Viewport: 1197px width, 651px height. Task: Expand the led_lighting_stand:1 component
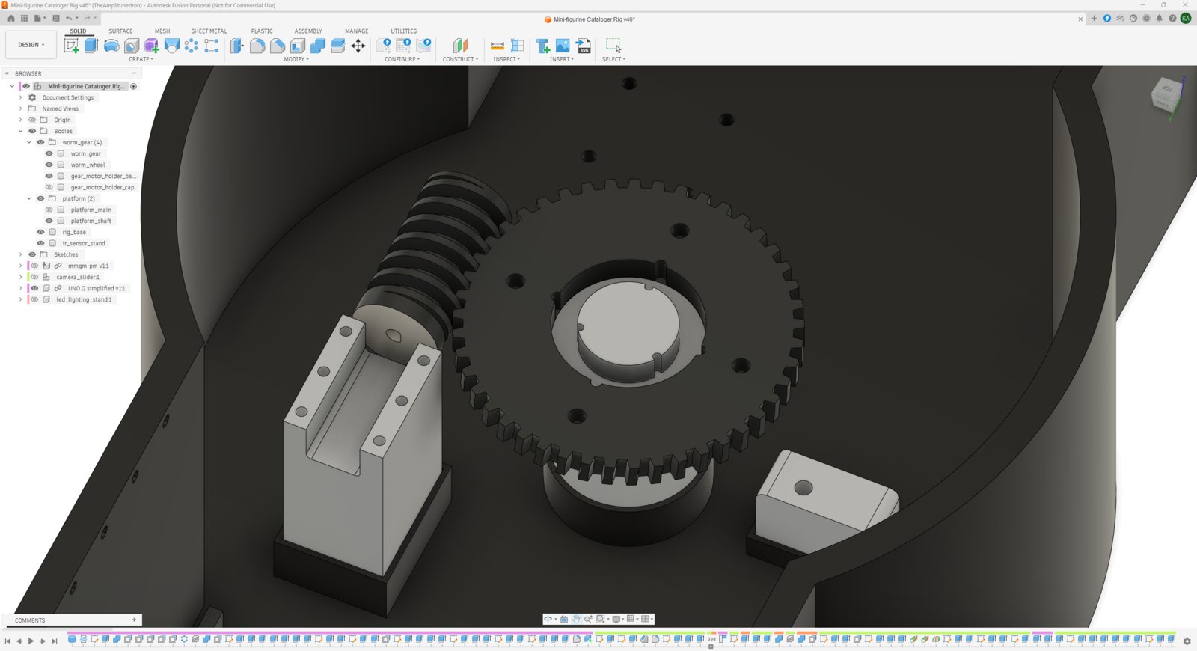point(21,299)
